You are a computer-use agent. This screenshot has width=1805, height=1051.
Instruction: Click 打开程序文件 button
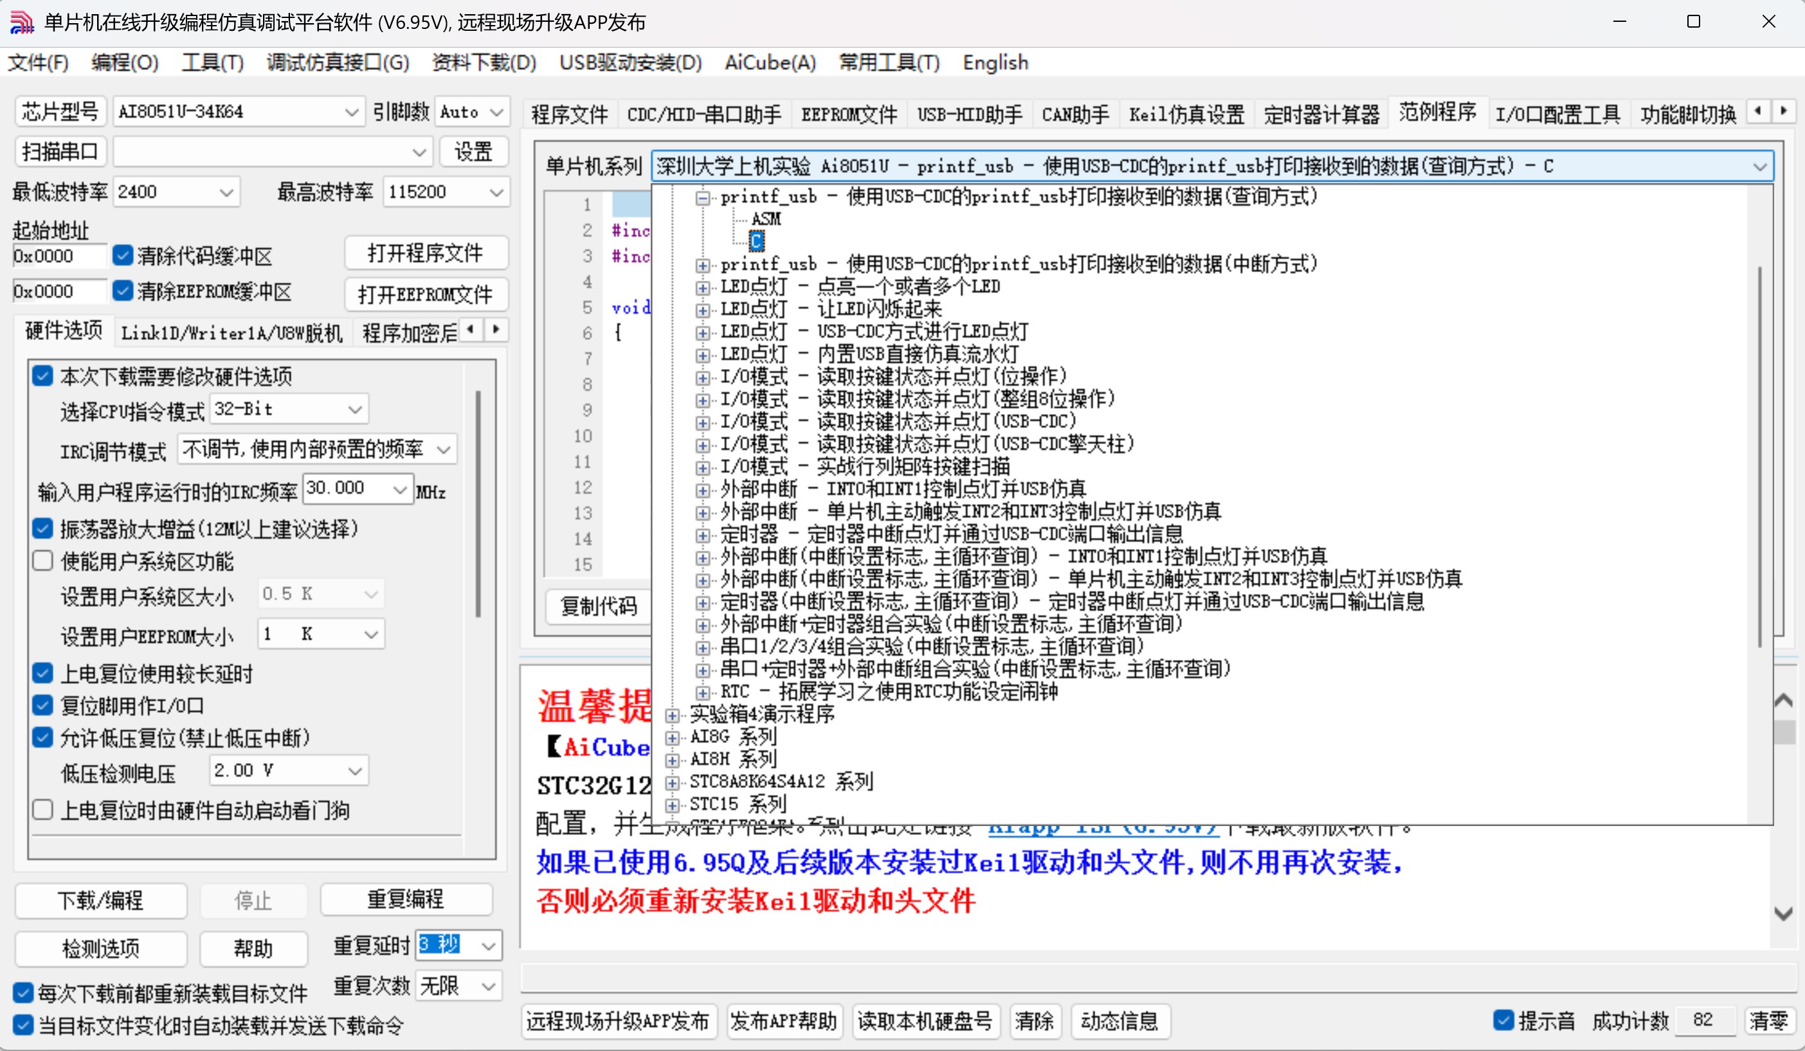(426, 253)
